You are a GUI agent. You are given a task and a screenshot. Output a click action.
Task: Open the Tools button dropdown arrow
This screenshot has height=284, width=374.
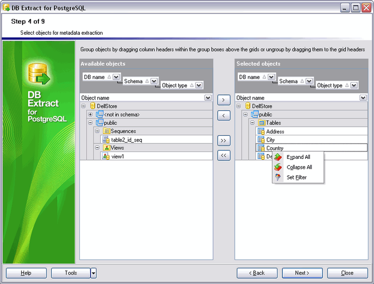[94, 273]
